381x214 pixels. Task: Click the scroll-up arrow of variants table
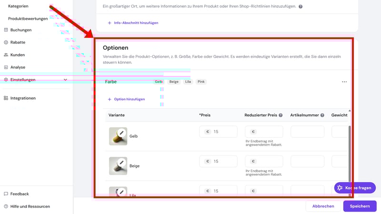coord(350,111)
